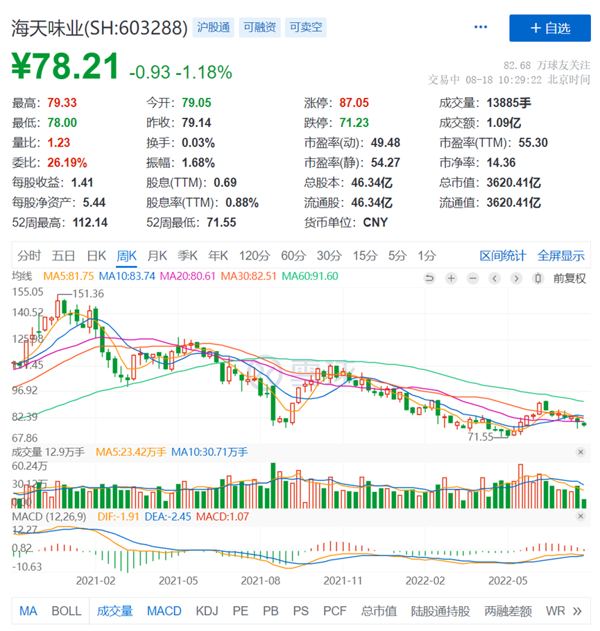Screen dimensions: 600x631
Task: Click the 71.55 low marker on chart
Action: [x=480, y=437]
